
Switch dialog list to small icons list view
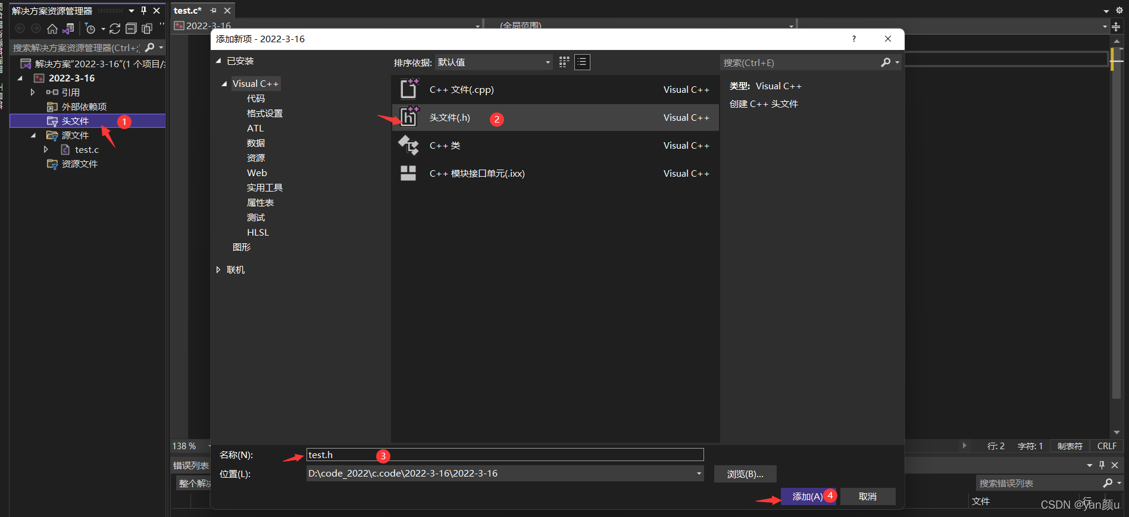tap(582, 62)
